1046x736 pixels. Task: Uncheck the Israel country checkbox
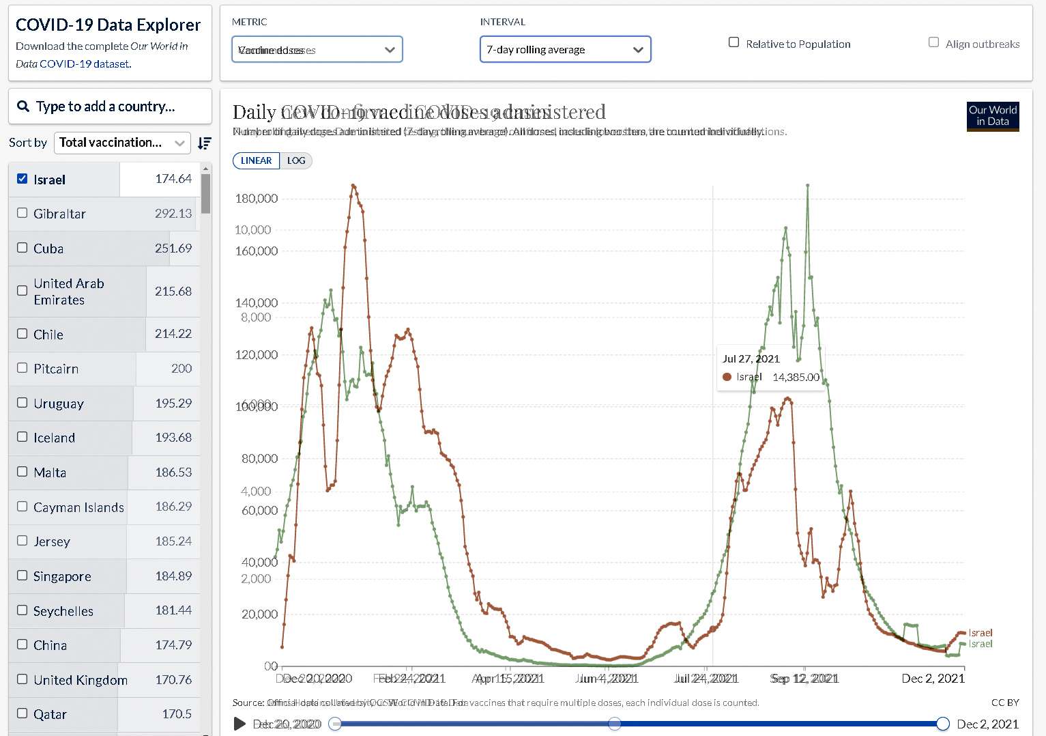pos(23,179)
